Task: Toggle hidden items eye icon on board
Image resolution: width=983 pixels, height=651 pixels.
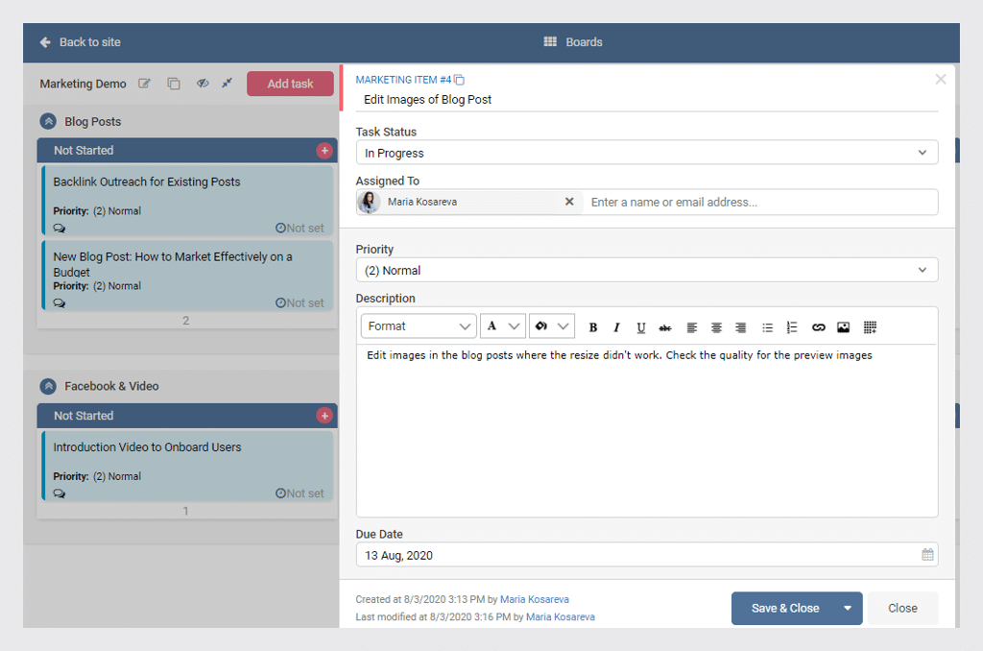Action: coord(203,84)
